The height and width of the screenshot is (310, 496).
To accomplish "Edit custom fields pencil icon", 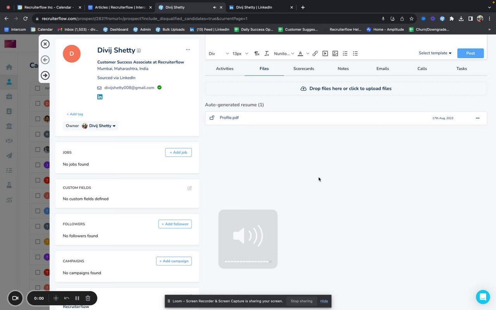I will [189, 188].
